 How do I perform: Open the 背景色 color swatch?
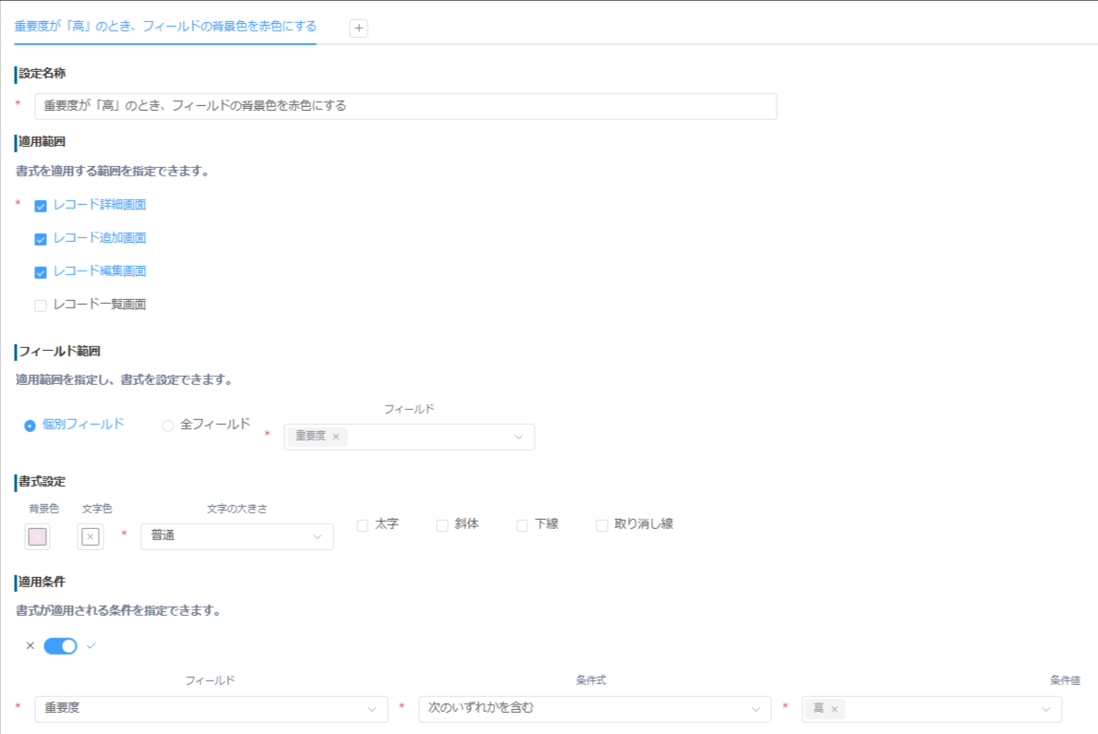pos(38,536)
